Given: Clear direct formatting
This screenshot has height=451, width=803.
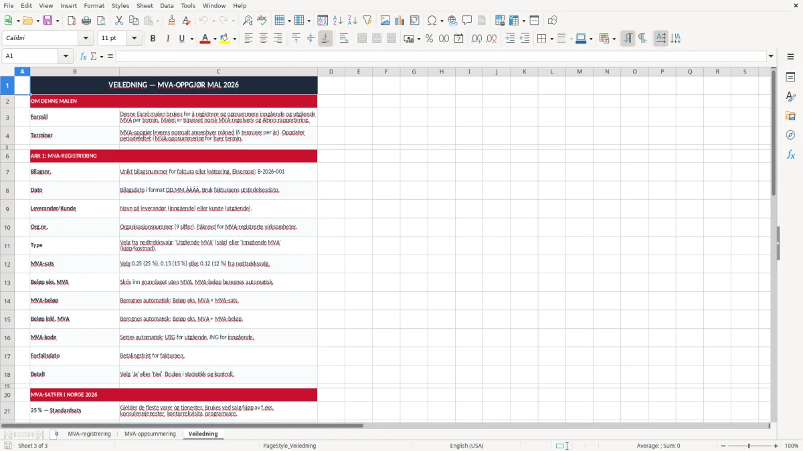Looking at the screenshot, I should click(x=187, y=21).
